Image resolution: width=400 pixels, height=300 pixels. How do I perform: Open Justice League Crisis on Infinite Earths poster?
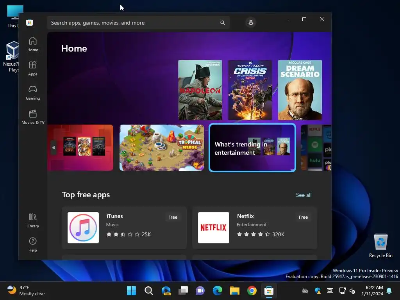(x=250, y=90)
